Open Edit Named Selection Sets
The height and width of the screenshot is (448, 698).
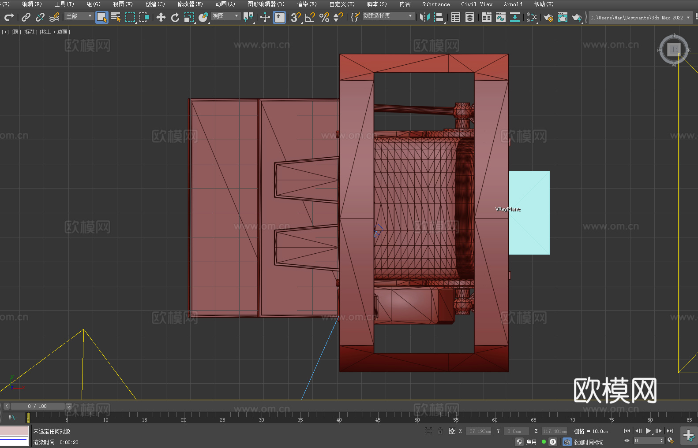355,17
